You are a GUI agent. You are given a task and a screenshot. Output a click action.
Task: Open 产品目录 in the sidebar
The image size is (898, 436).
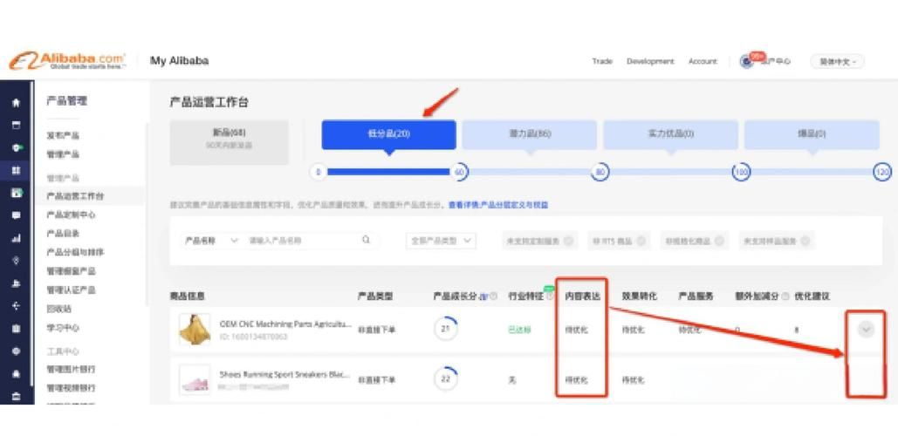63,234
